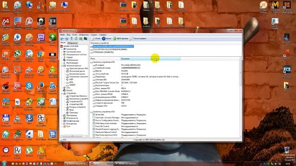Screen dimensions: 296x166
Task: Click the horizontal scrollbar under the tree
Action: 74,136
